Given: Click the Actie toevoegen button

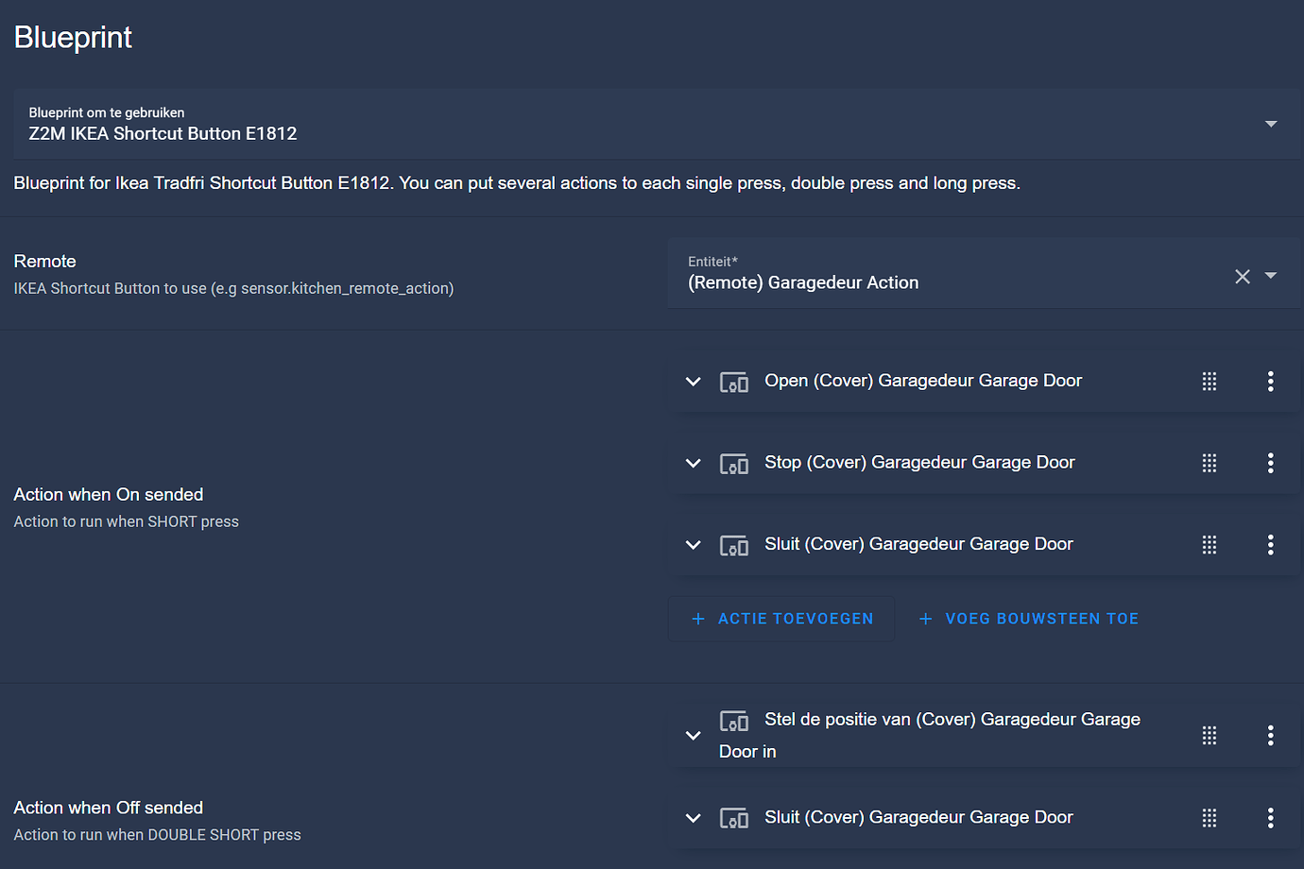Looking at the screenshot, I should click(781, 619).
